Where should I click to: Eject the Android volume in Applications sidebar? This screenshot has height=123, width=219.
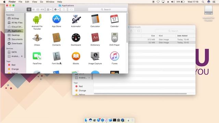[22, 56]
